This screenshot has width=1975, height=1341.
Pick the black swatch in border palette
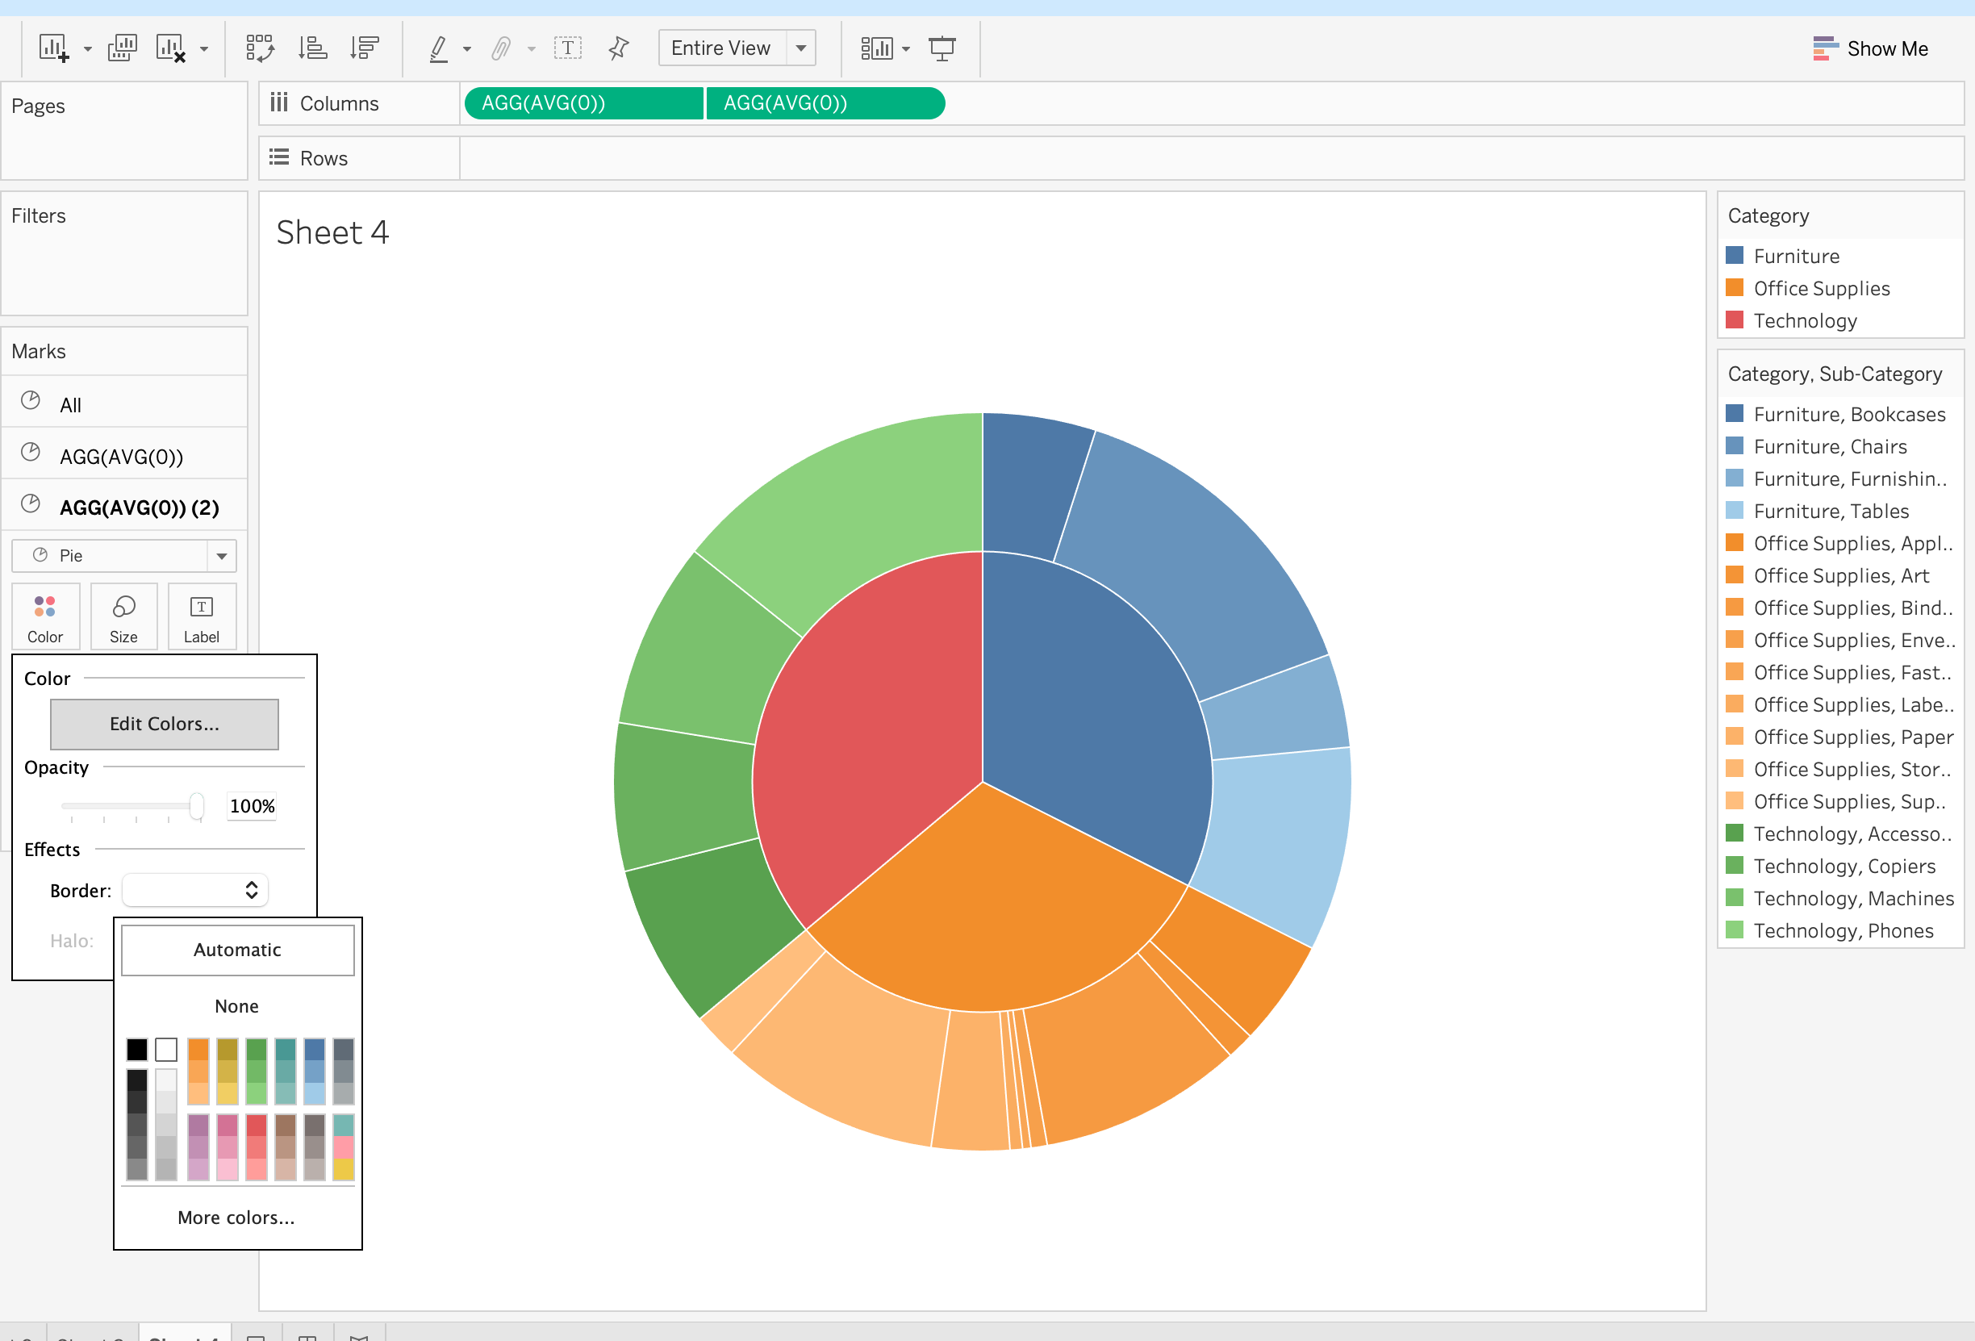click(x=137, y=1050)
